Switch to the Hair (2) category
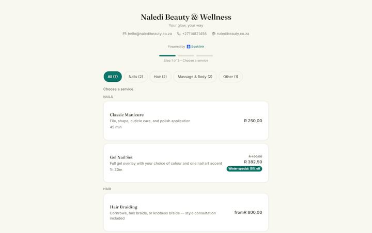Screen dimensions: 372x233 point(160,77)
